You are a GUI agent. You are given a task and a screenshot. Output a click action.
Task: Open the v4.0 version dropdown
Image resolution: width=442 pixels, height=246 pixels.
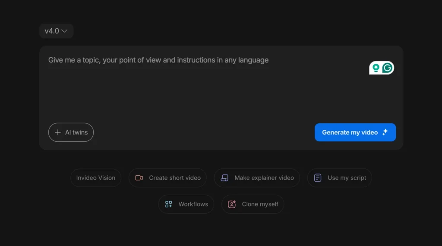pyautogui.click(x=56, y=31)
